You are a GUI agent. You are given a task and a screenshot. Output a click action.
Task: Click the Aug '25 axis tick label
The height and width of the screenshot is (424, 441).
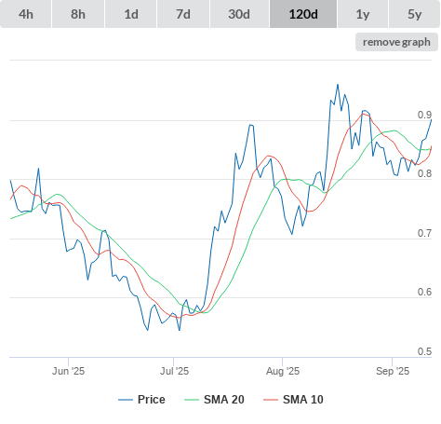(x=283, y=371)
